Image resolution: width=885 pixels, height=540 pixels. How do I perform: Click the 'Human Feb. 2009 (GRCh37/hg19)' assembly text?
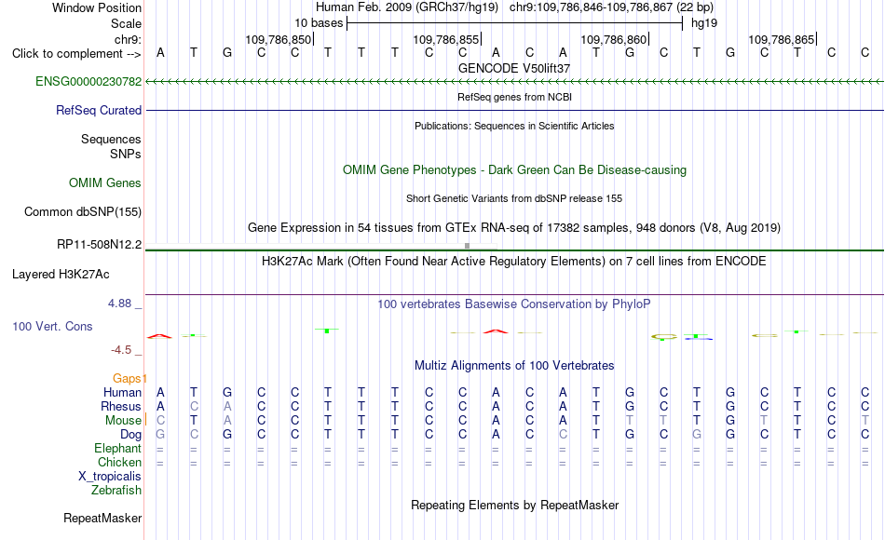[407, 7]
